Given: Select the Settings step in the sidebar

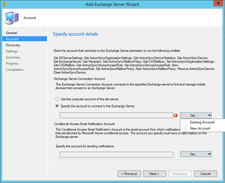Looking at the screenshot, I should pos(12,51).
